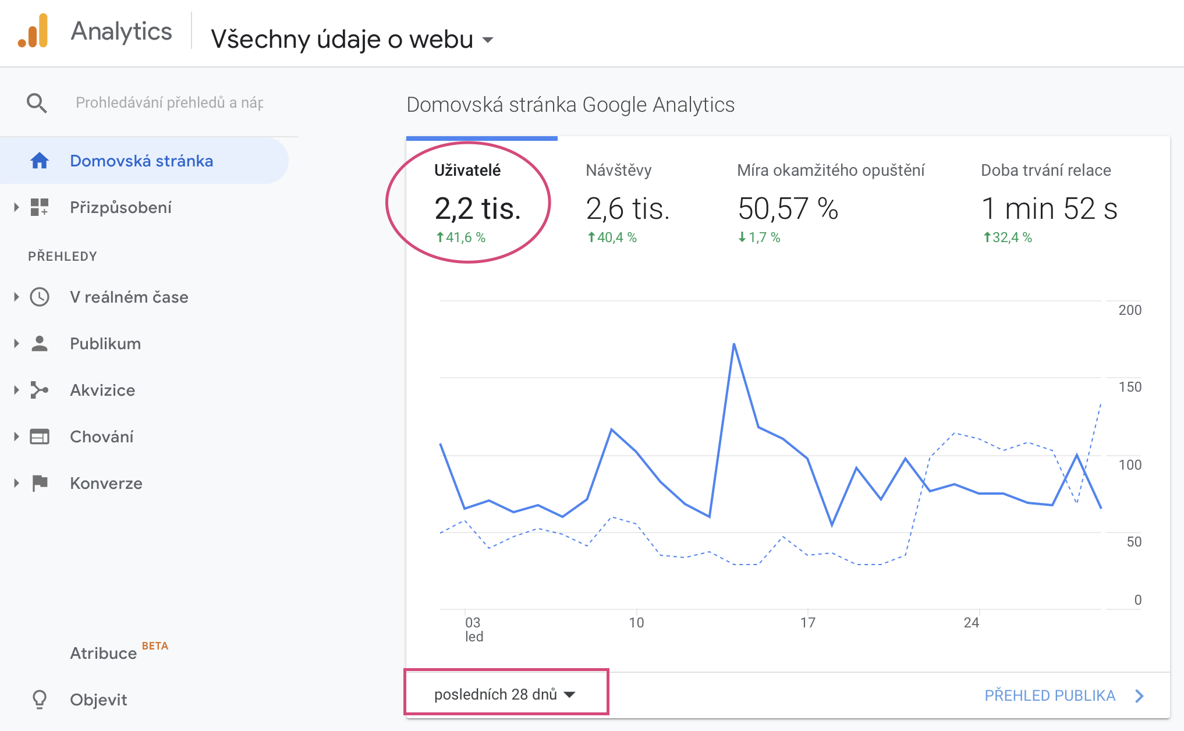Click the Akvizice branching arrows icon

(x=40, y=390)
